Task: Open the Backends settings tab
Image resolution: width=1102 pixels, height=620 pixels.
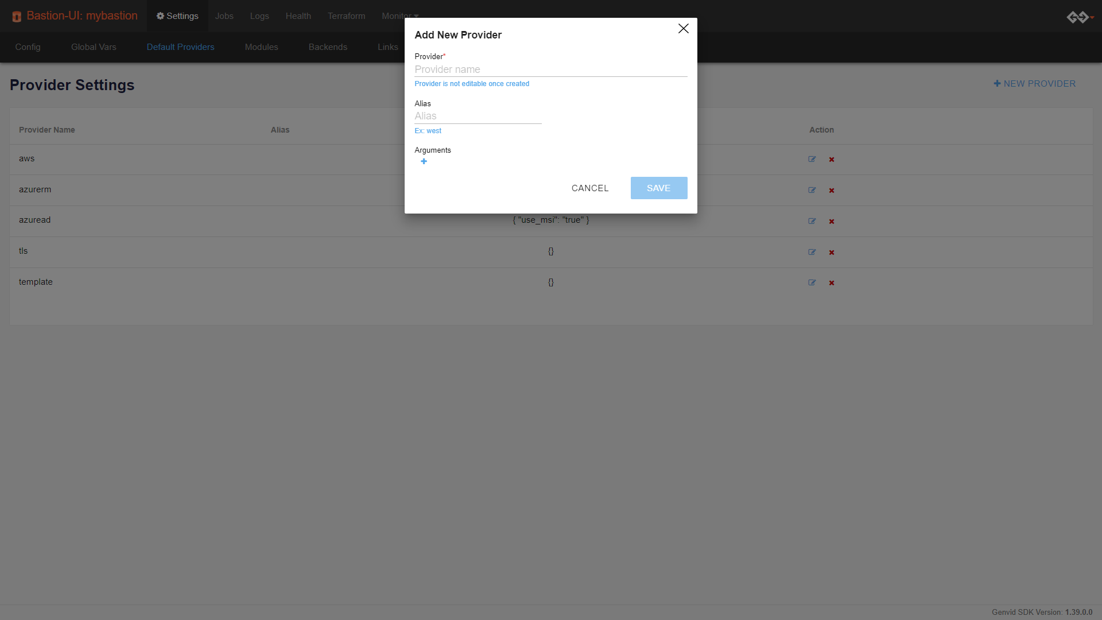Action: (x=328, y=46)
